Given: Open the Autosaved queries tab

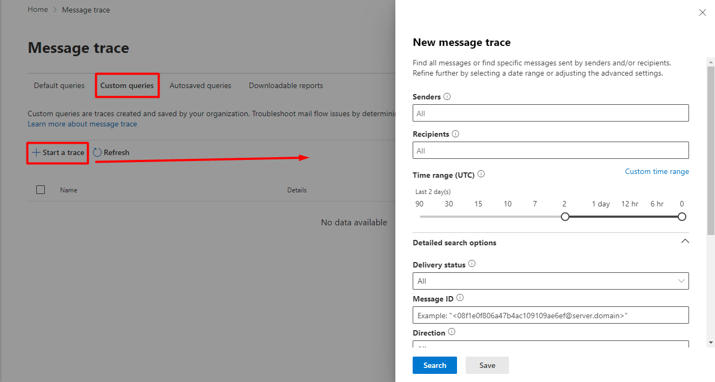Looking at the screenshot, I should [200, 85].
